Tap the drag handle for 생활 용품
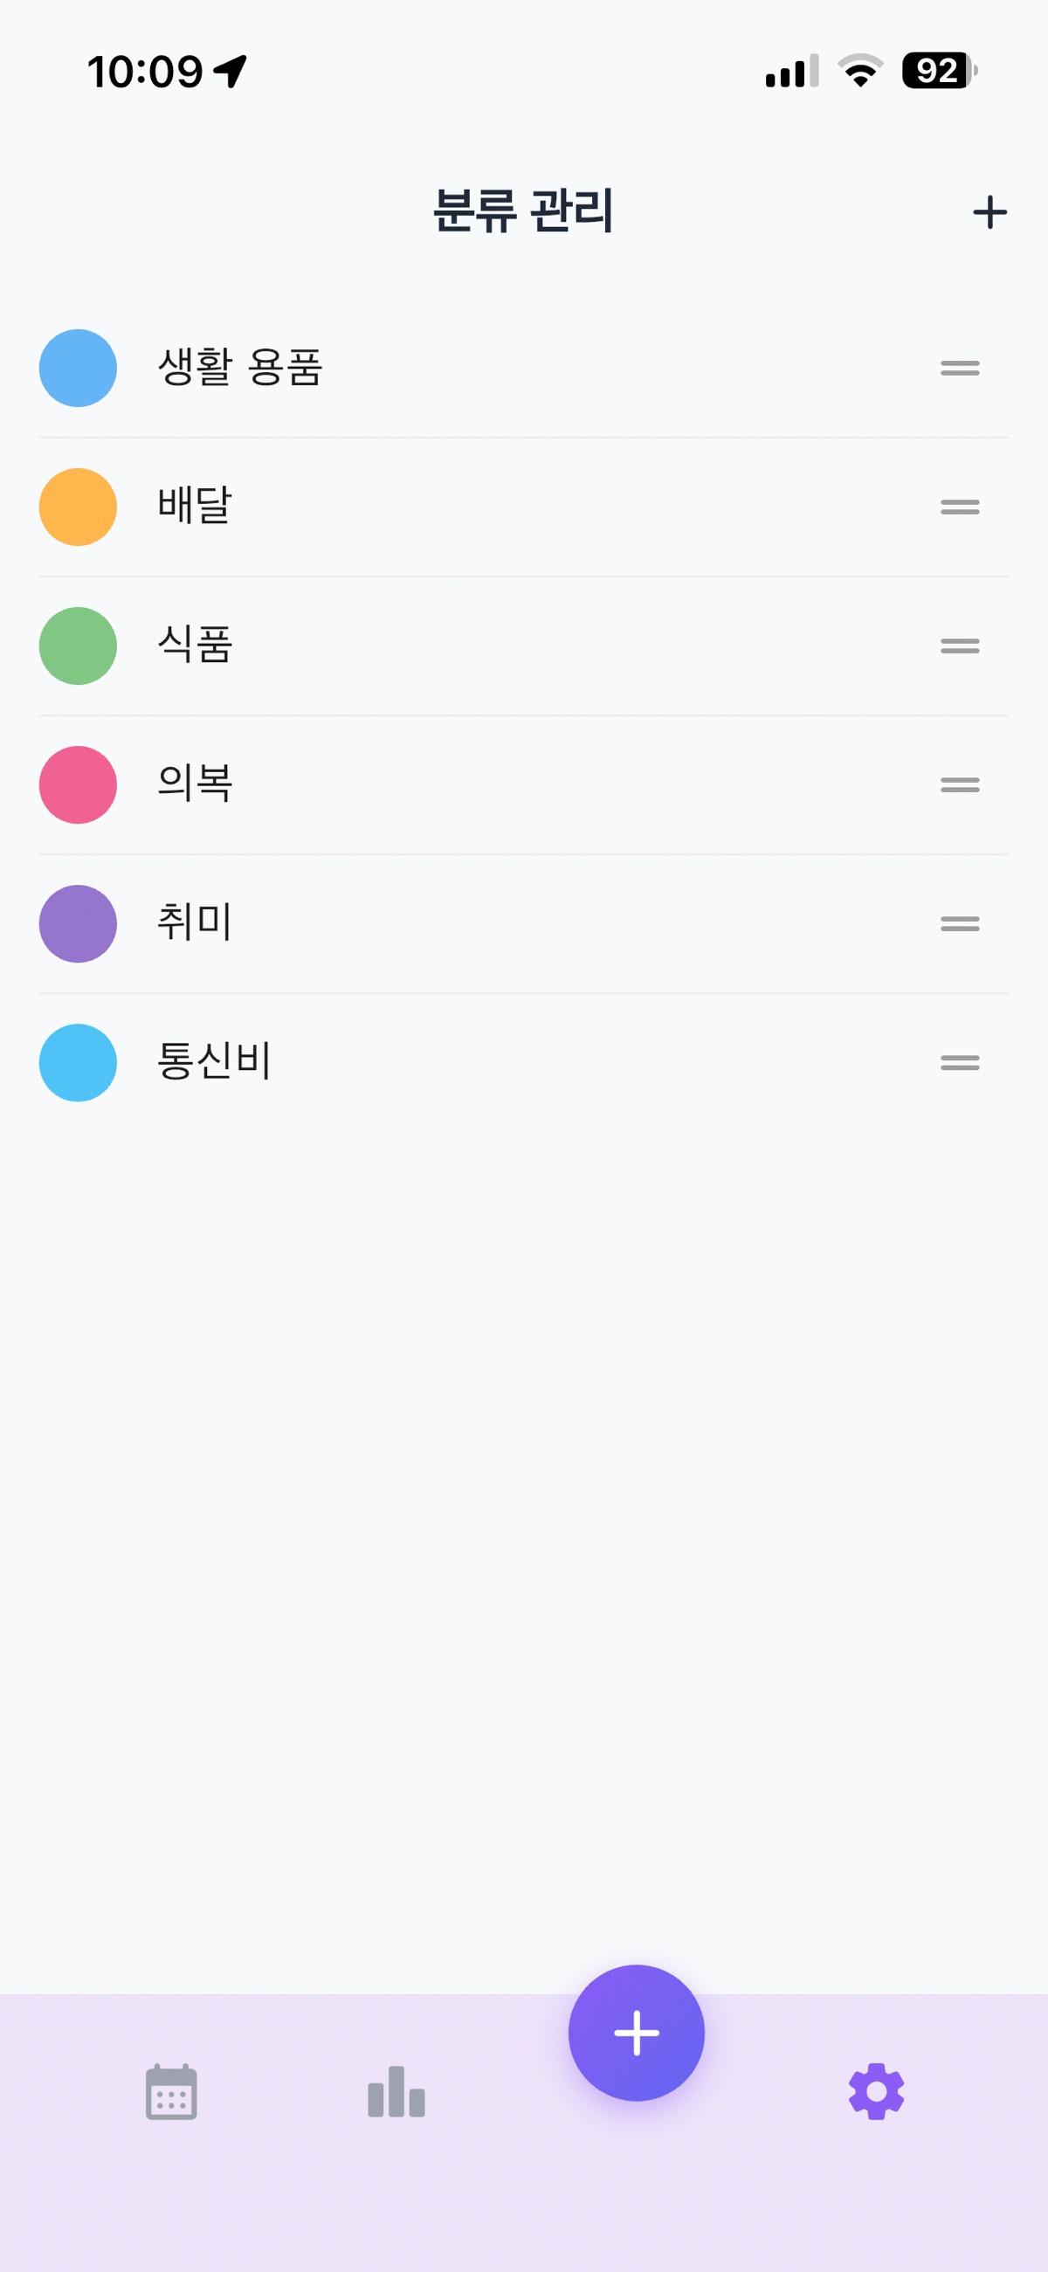Viewport: 1048px width, 2272px height. click(959, 369)
